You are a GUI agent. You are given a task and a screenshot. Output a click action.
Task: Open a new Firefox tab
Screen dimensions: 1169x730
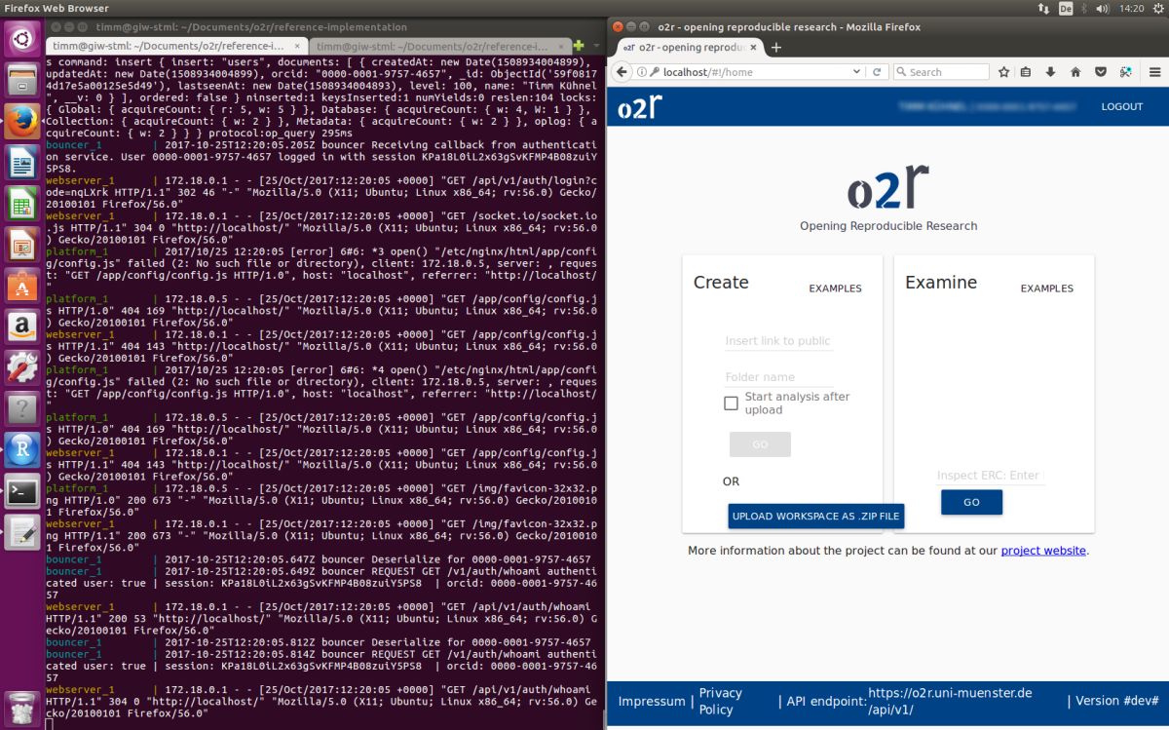pyautogui.click(x=776, y=47)
